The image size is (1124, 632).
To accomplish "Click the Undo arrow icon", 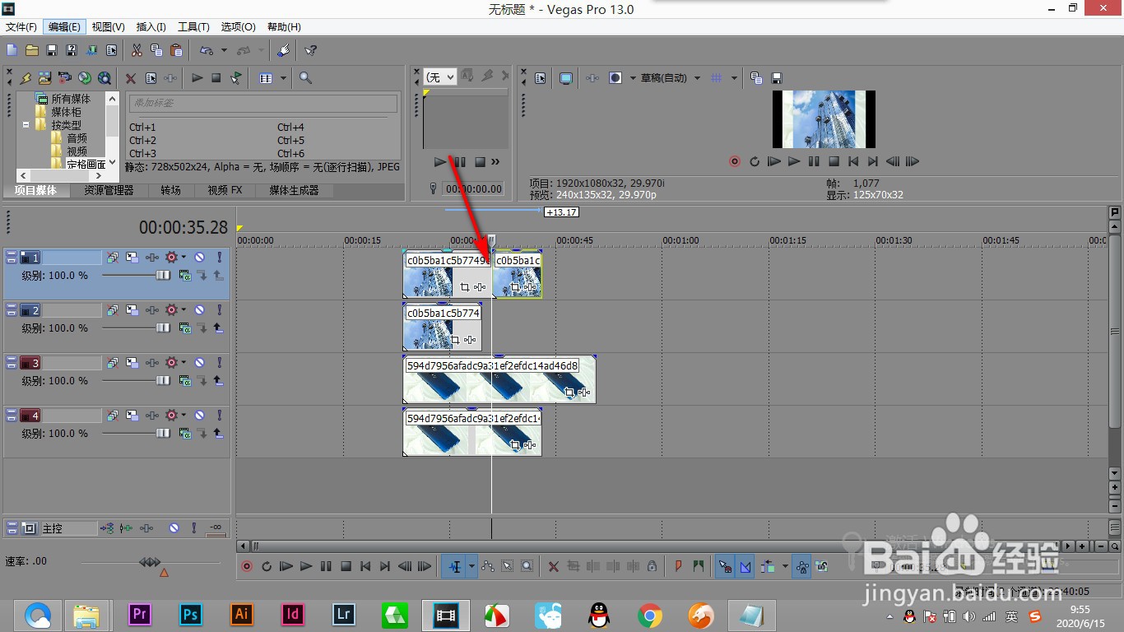I will tap(207, 50).
